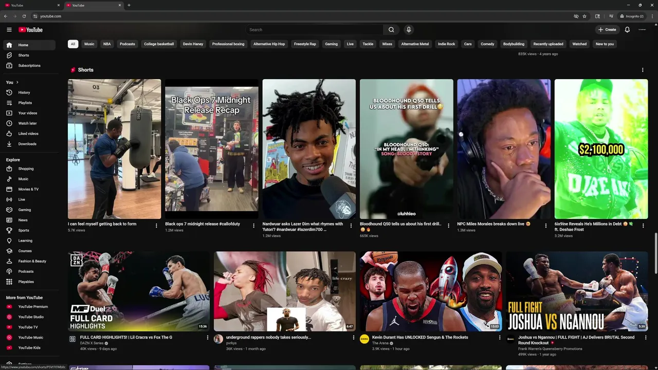Bookmark this page star icon
Screen dimensions: 658x370
[x=584, y=16]
